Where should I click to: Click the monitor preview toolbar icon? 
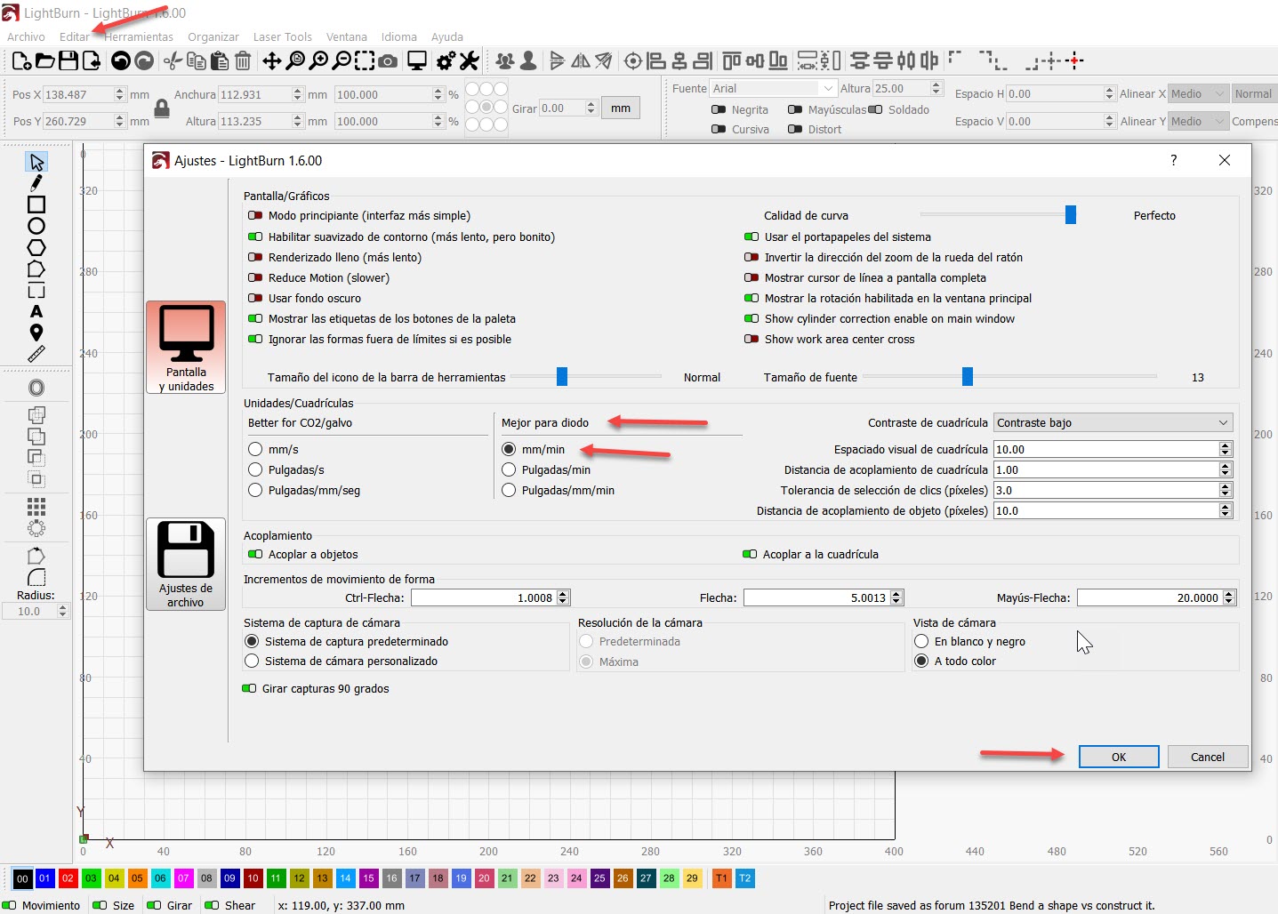pyautogui.click(x=416, y=60)
